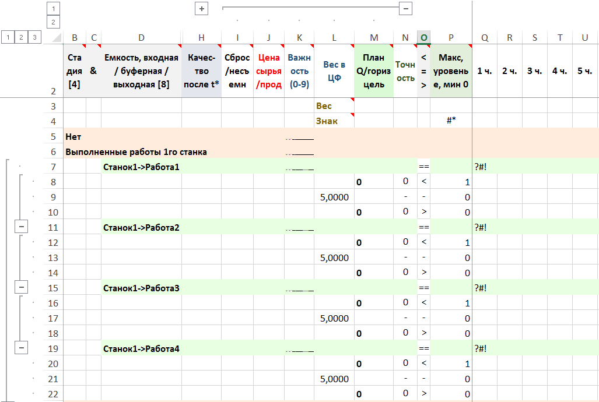This screenshot has height=402, width=599.
Task: Collapse column group using top minus button
Action: (406, 9)
